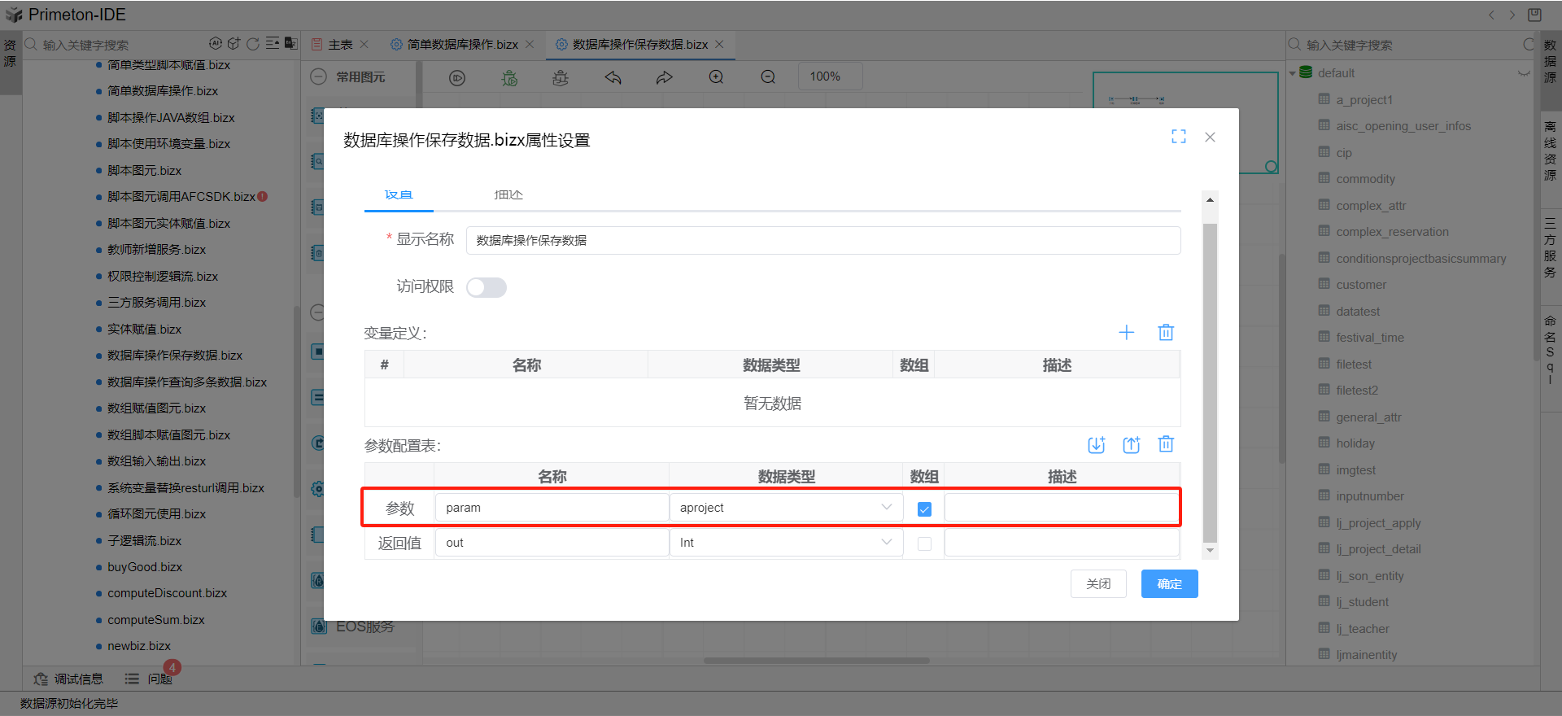Click trash icon in parameter config section
The width and height of the screenshot is (1562, 716).
click(x=1166, y=444)
